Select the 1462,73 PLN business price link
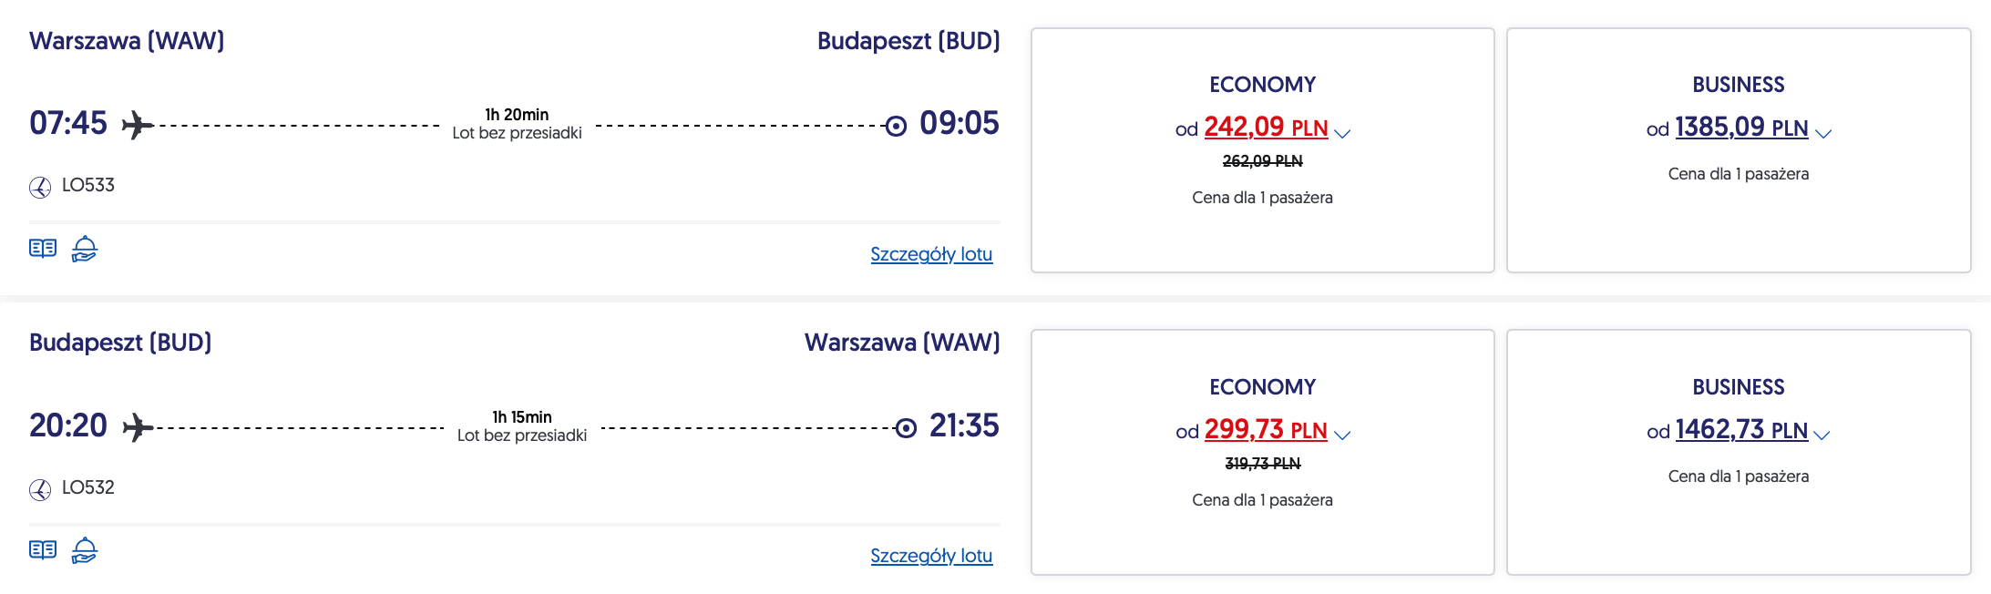Image resolution: width=1991 pixels, height=594 pixels. [1741, 430]
